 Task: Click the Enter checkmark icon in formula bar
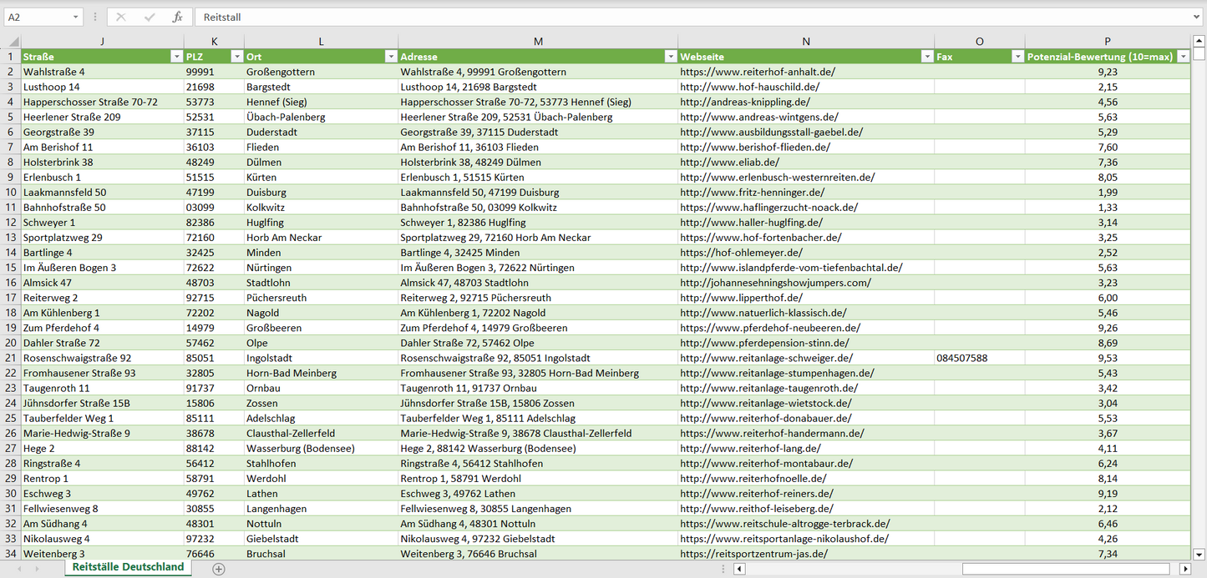(150, 17)
